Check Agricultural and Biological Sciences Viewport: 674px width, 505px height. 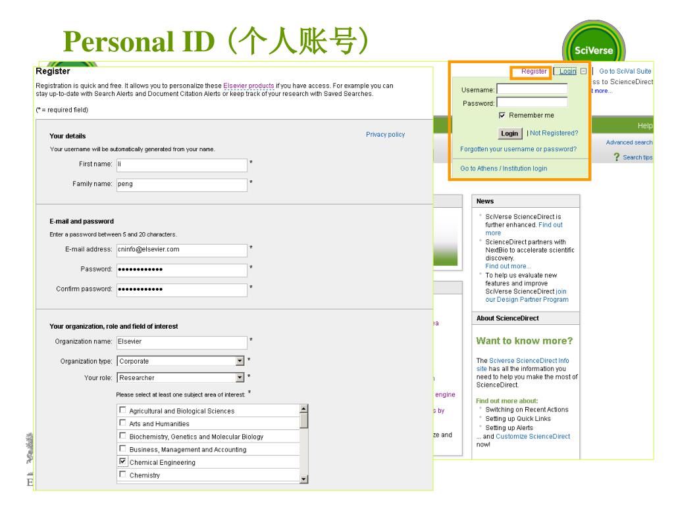click(123, 410)
